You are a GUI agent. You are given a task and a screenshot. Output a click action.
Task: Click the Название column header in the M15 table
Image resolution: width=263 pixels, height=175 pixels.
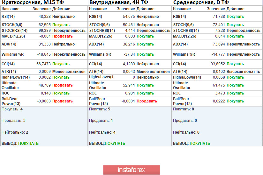(10, 9)
